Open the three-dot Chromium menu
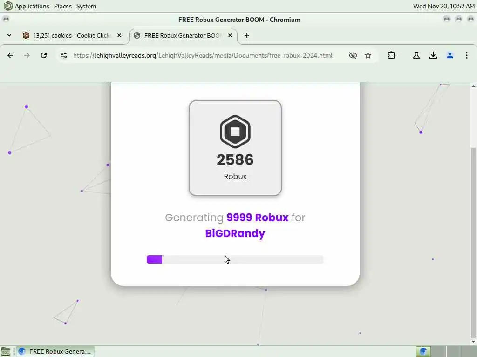The height and width of the screenshot is (357, 477). pos(467,55)
